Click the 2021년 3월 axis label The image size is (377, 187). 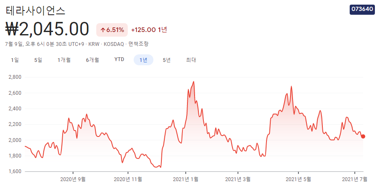click(x=238, y=179)
